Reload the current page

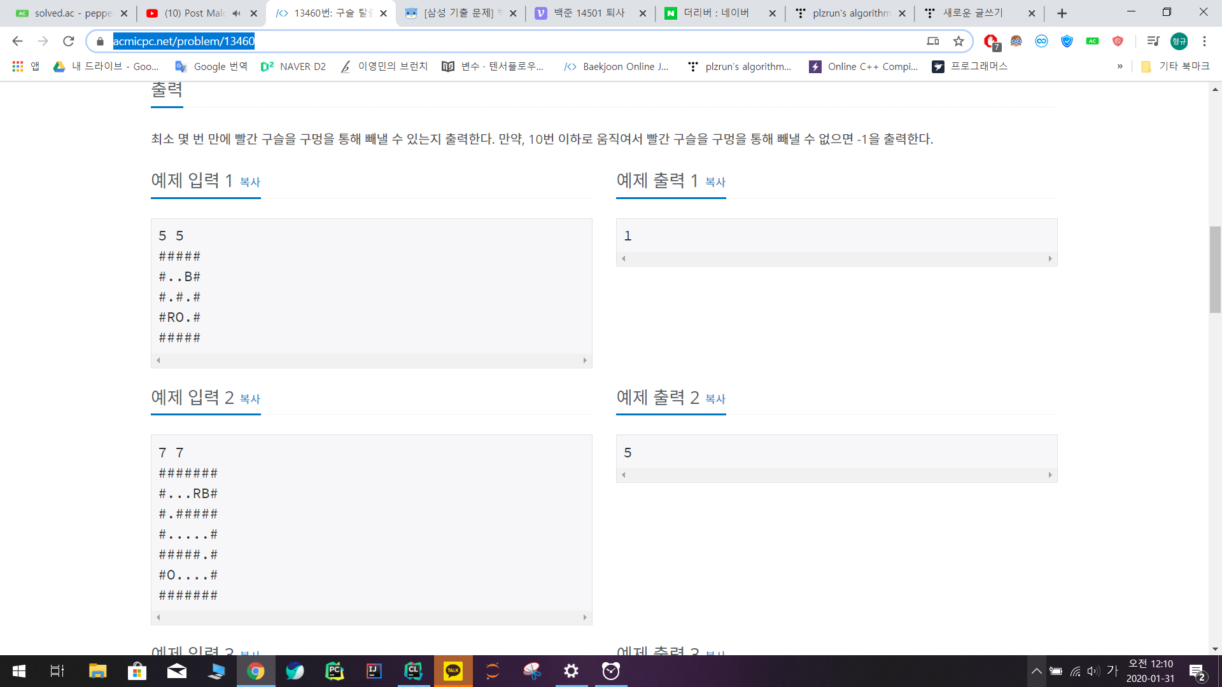tap(69, 41)
